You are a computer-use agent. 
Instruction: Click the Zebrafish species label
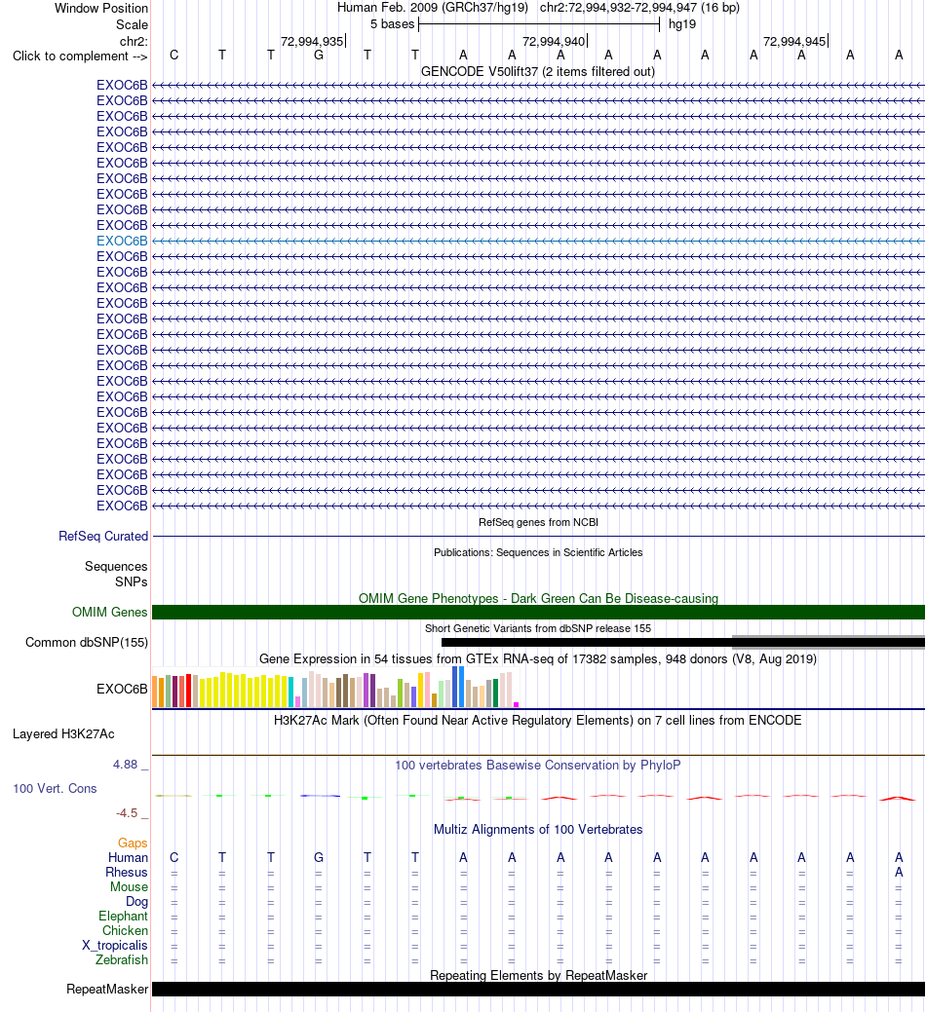tap(122, 959)
